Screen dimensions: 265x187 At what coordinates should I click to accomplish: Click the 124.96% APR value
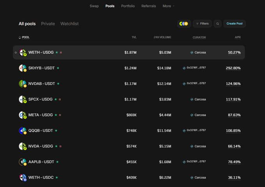(233, 84)
